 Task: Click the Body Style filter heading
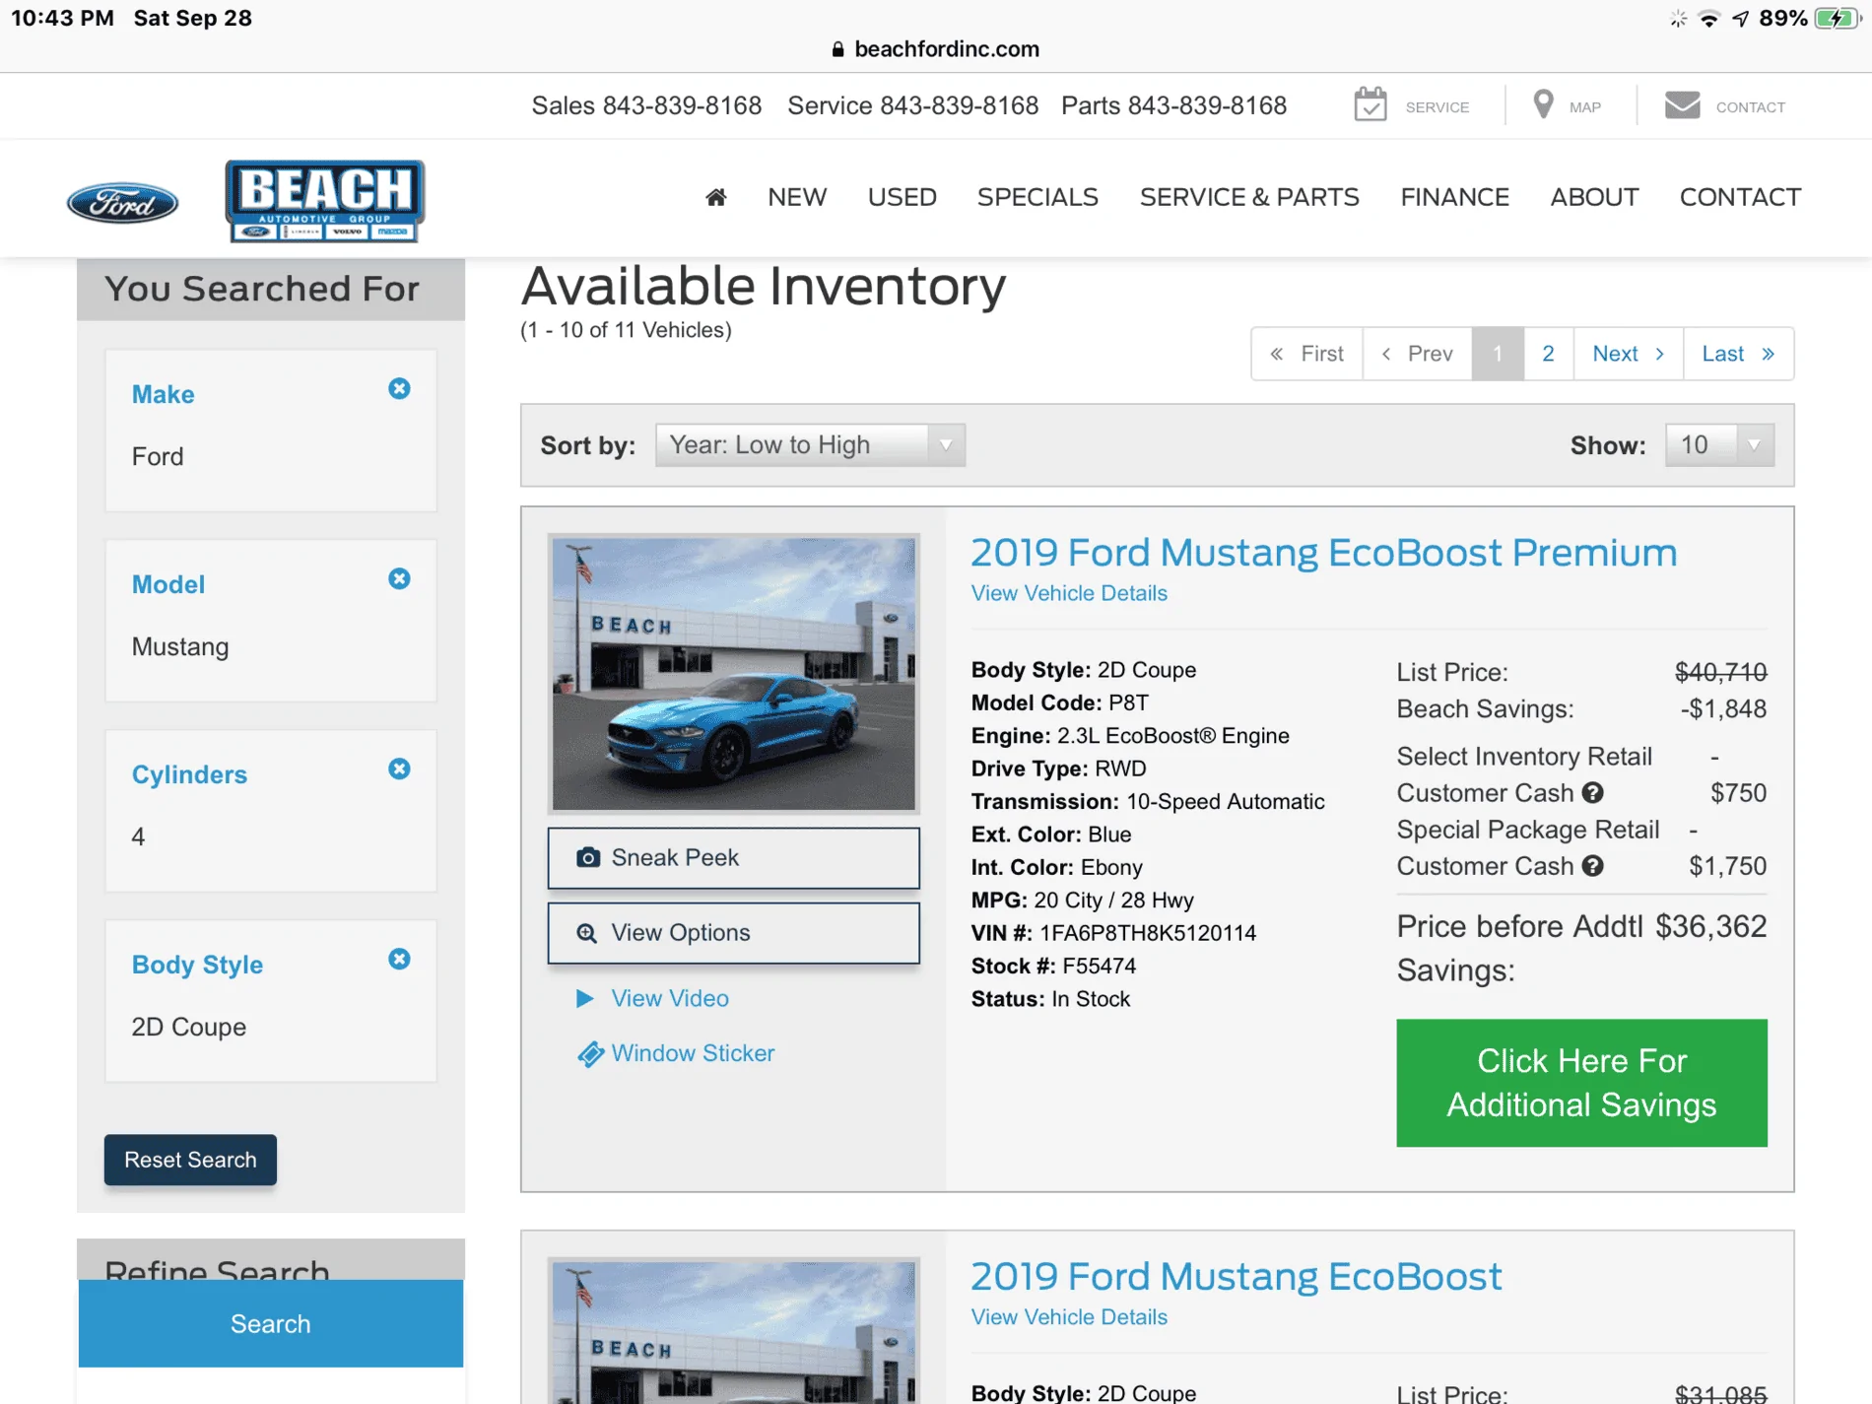197,965
